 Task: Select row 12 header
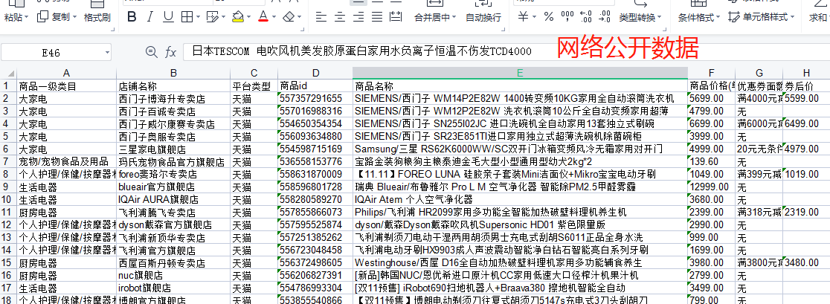(8, 224)
